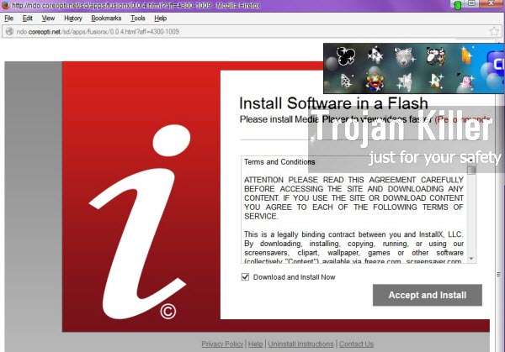Open the Tools menu

[x=138, y=18]
